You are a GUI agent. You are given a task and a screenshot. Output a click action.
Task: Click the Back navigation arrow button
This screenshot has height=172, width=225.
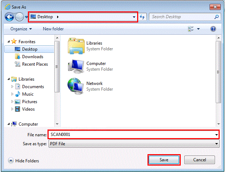point(10,17)
